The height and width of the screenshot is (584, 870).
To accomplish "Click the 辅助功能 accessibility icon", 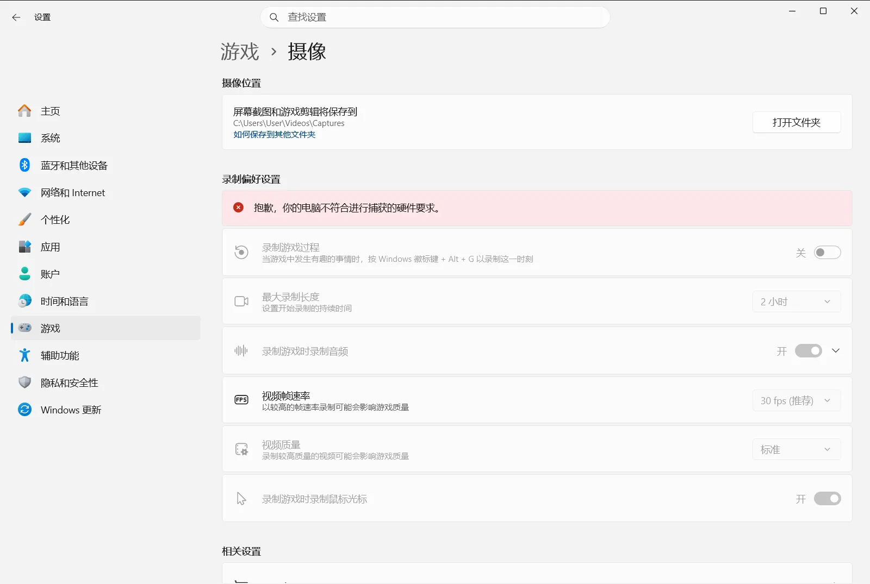I will tap(24, 355).
